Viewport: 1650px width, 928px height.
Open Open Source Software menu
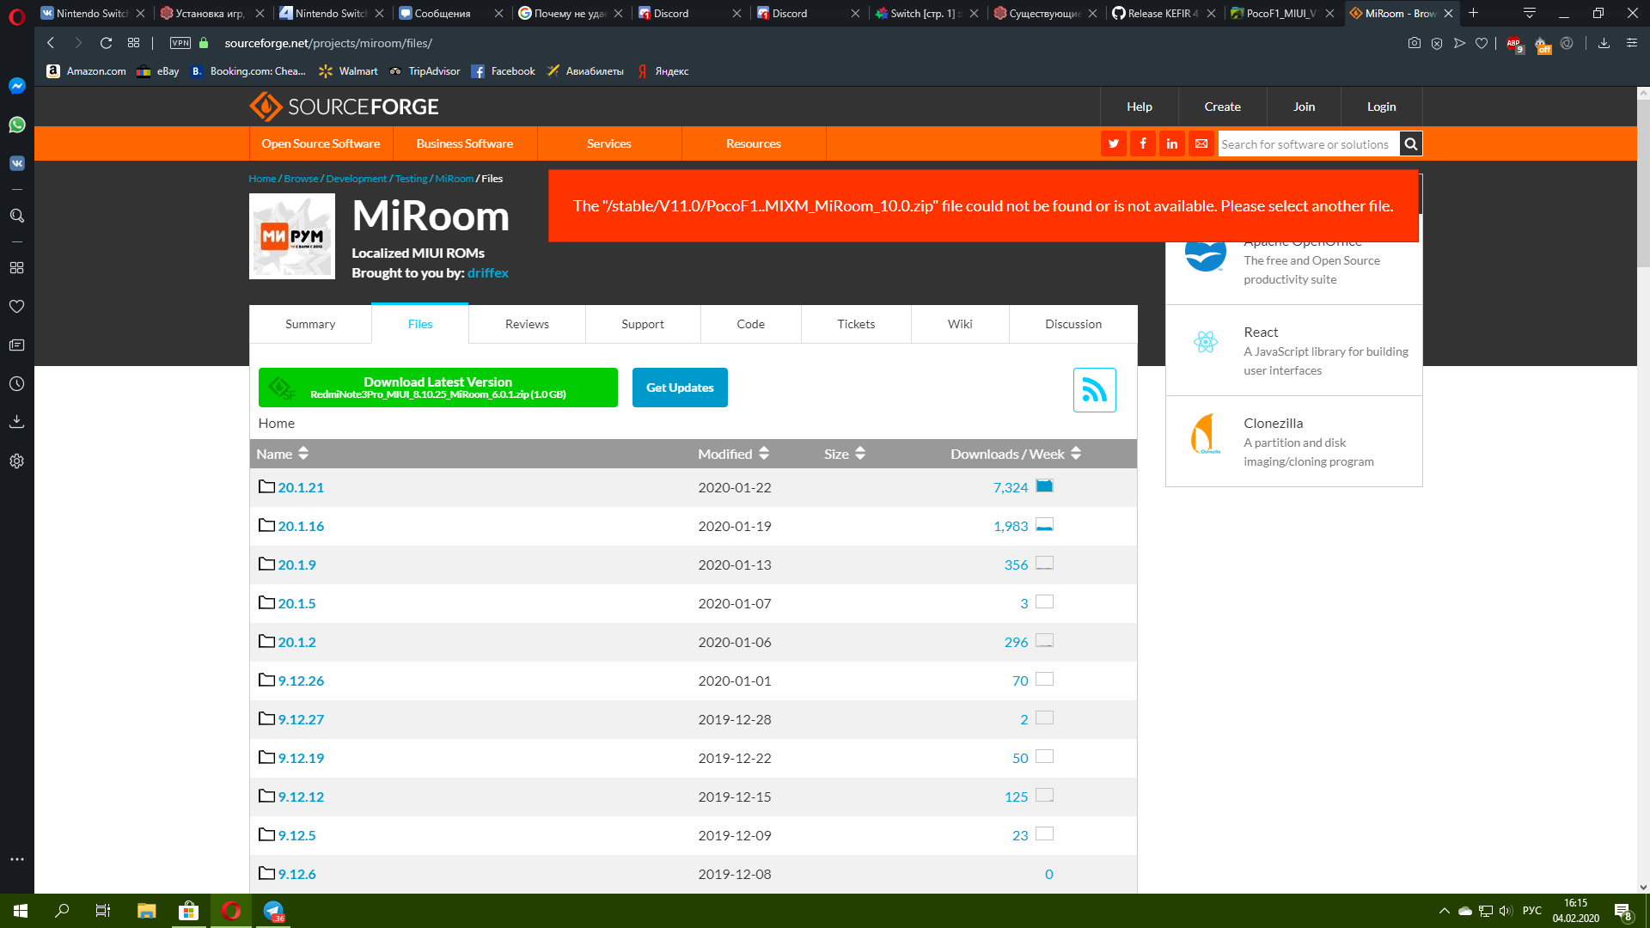pos(321,143)
